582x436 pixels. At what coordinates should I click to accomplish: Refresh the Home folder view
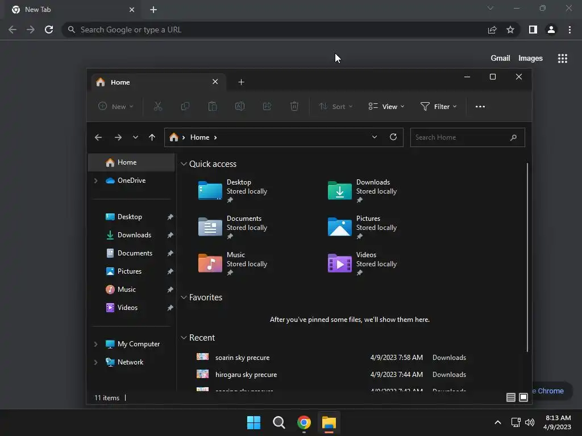(x=393, y=137)
